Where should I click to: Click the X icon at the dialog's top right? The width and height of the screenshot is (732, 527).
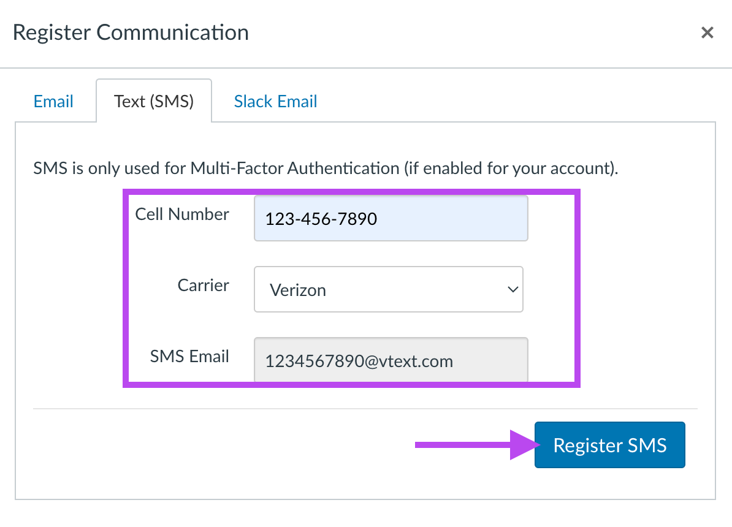[x=707, y=32]
